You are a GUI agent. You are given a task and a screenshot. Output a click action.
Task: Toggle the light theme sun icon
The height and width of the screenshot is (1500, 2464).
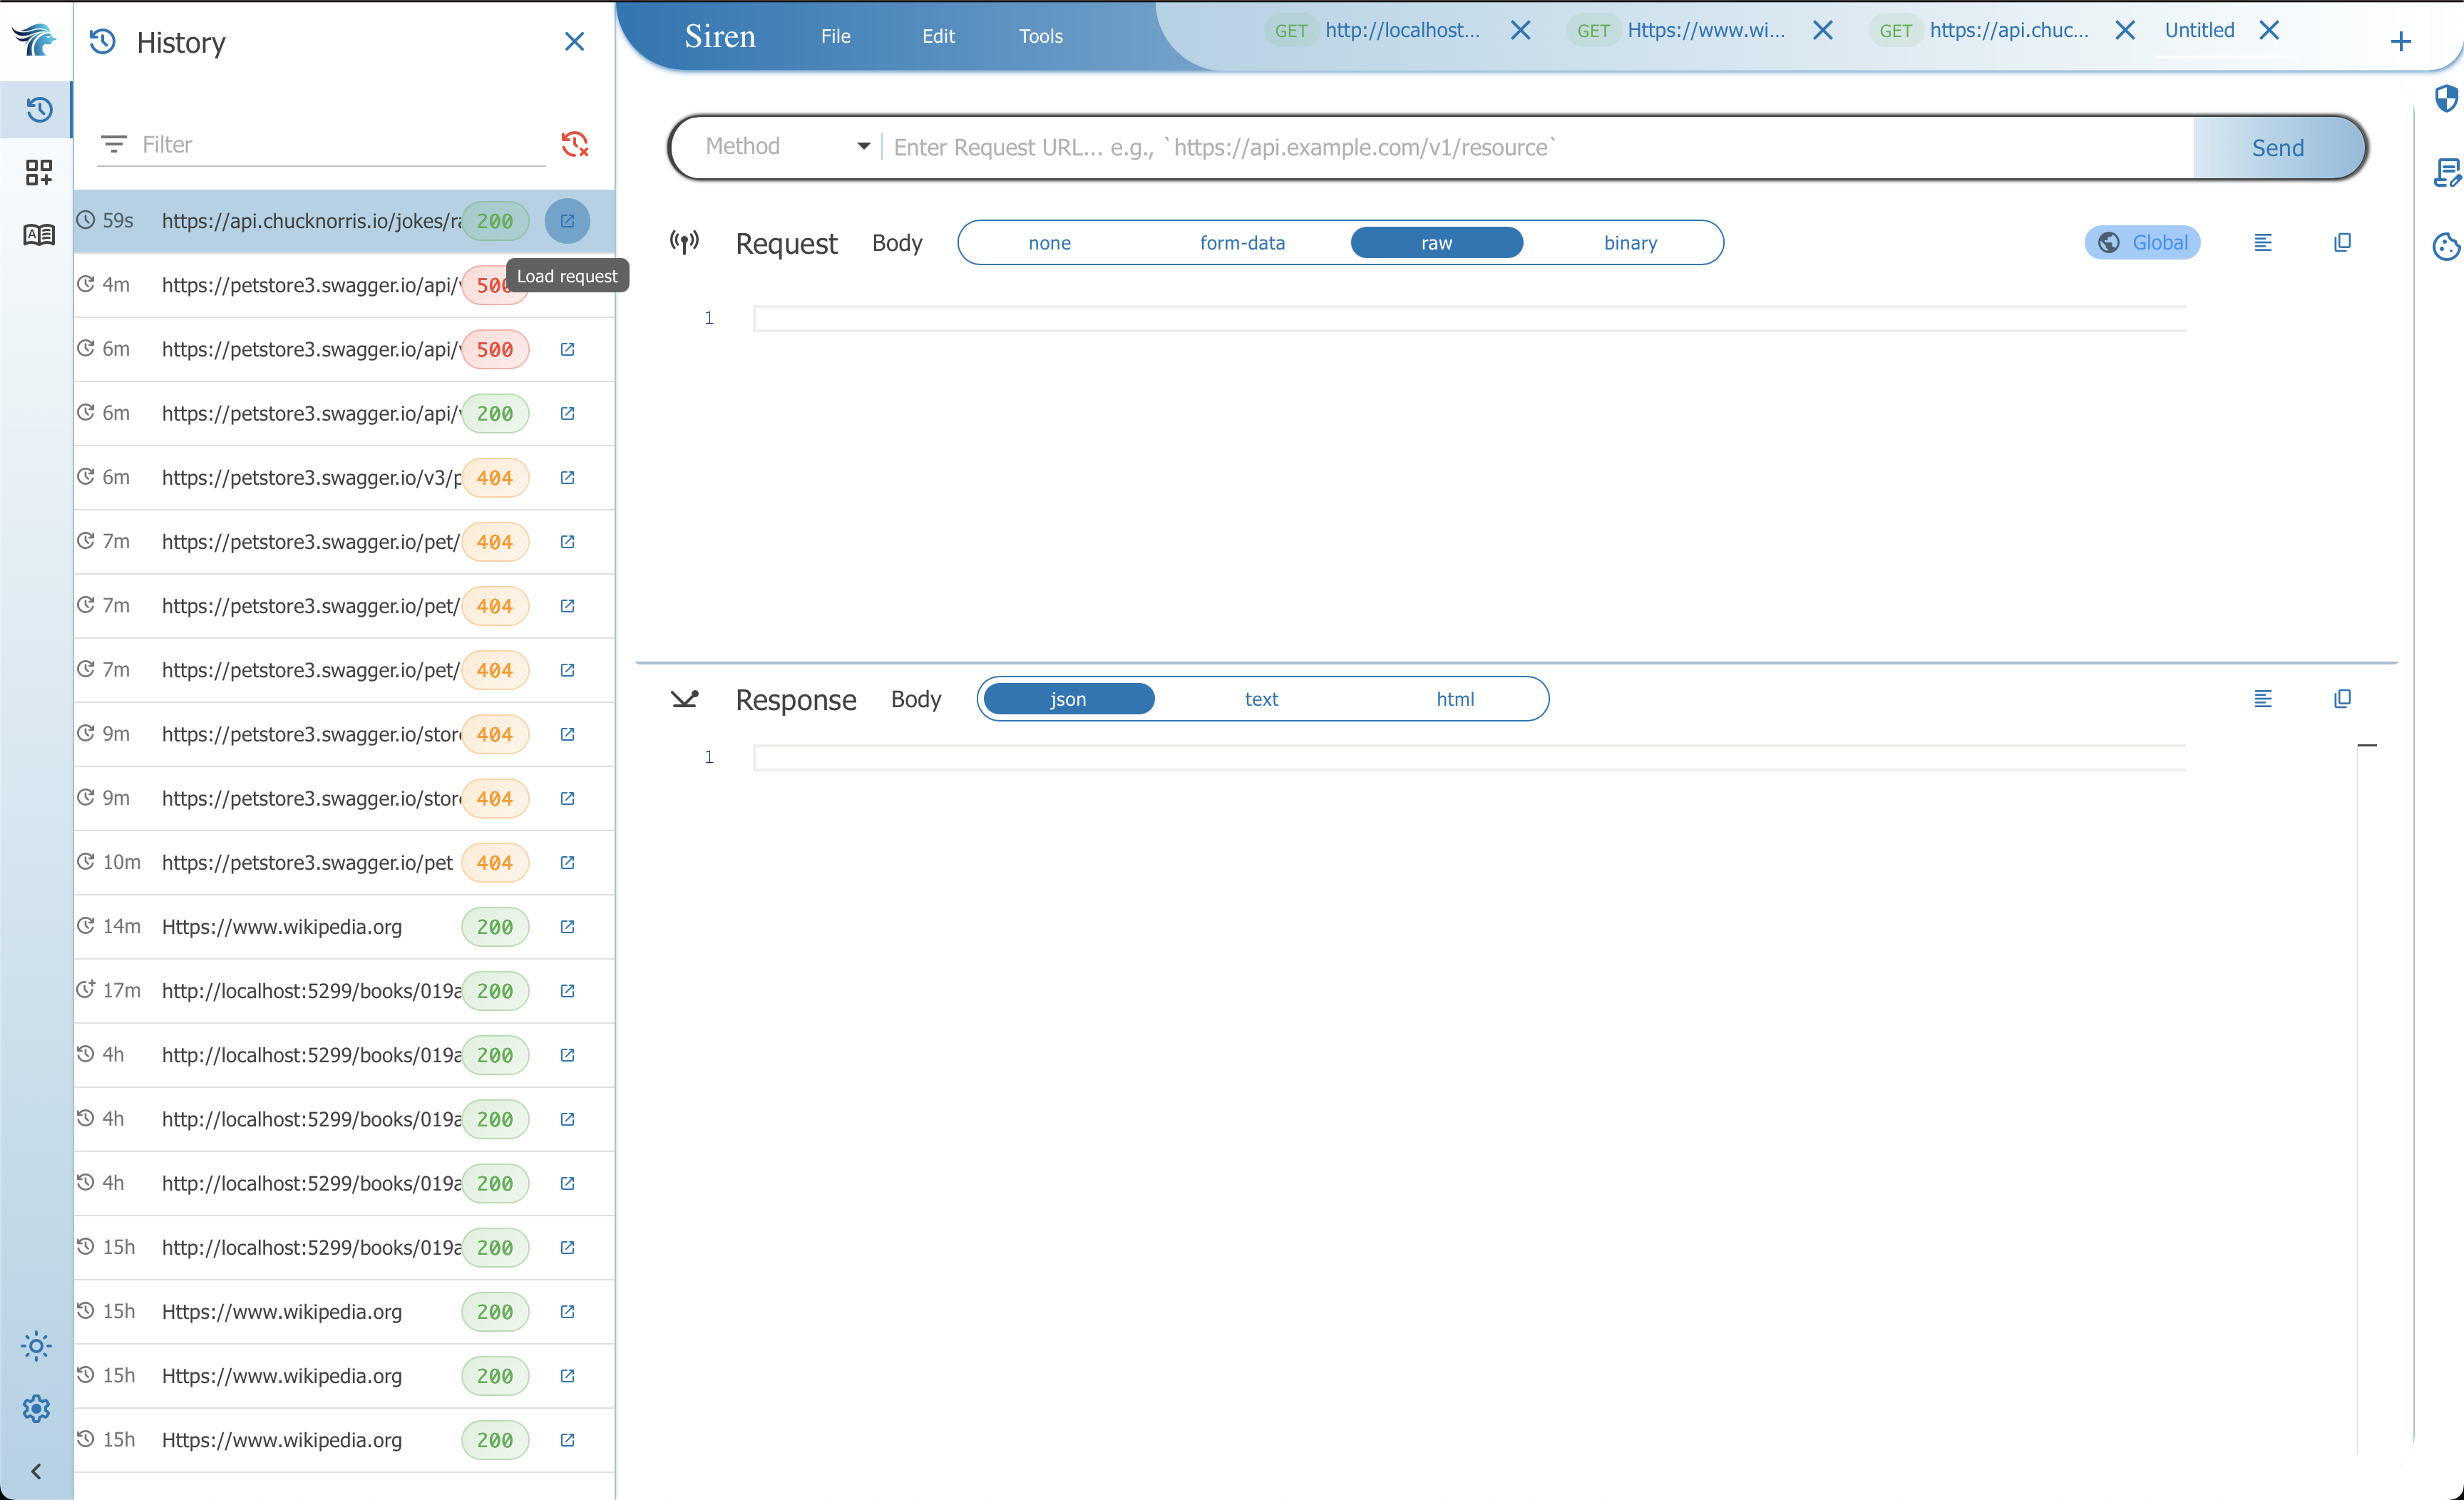pyautogui.click(x=36, y=1345)
